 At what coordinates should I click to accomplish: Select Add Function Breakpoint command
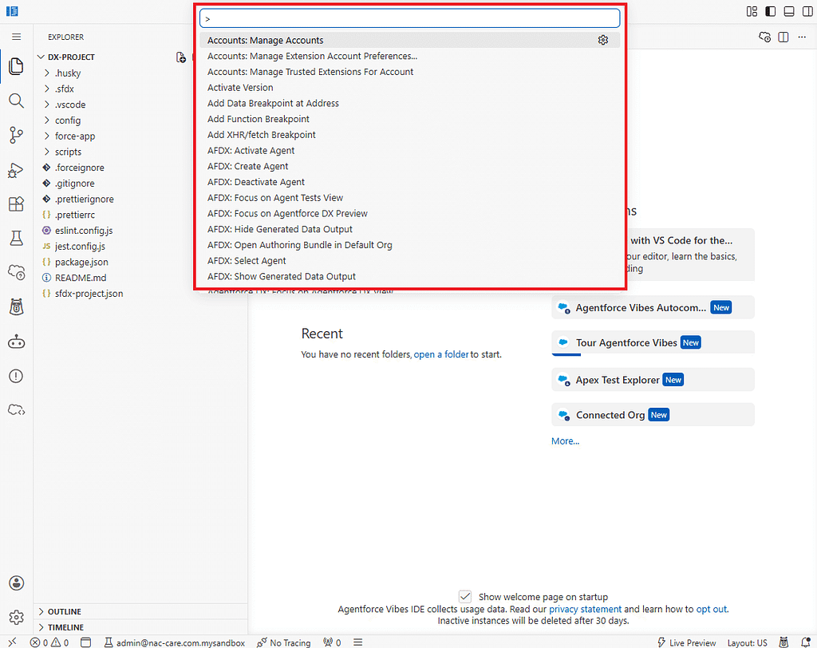tap(409, 119)
